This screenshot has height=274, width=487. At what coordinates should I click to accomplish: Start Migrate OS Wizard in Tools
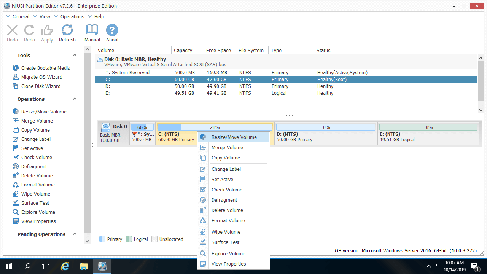pos(41,77)
